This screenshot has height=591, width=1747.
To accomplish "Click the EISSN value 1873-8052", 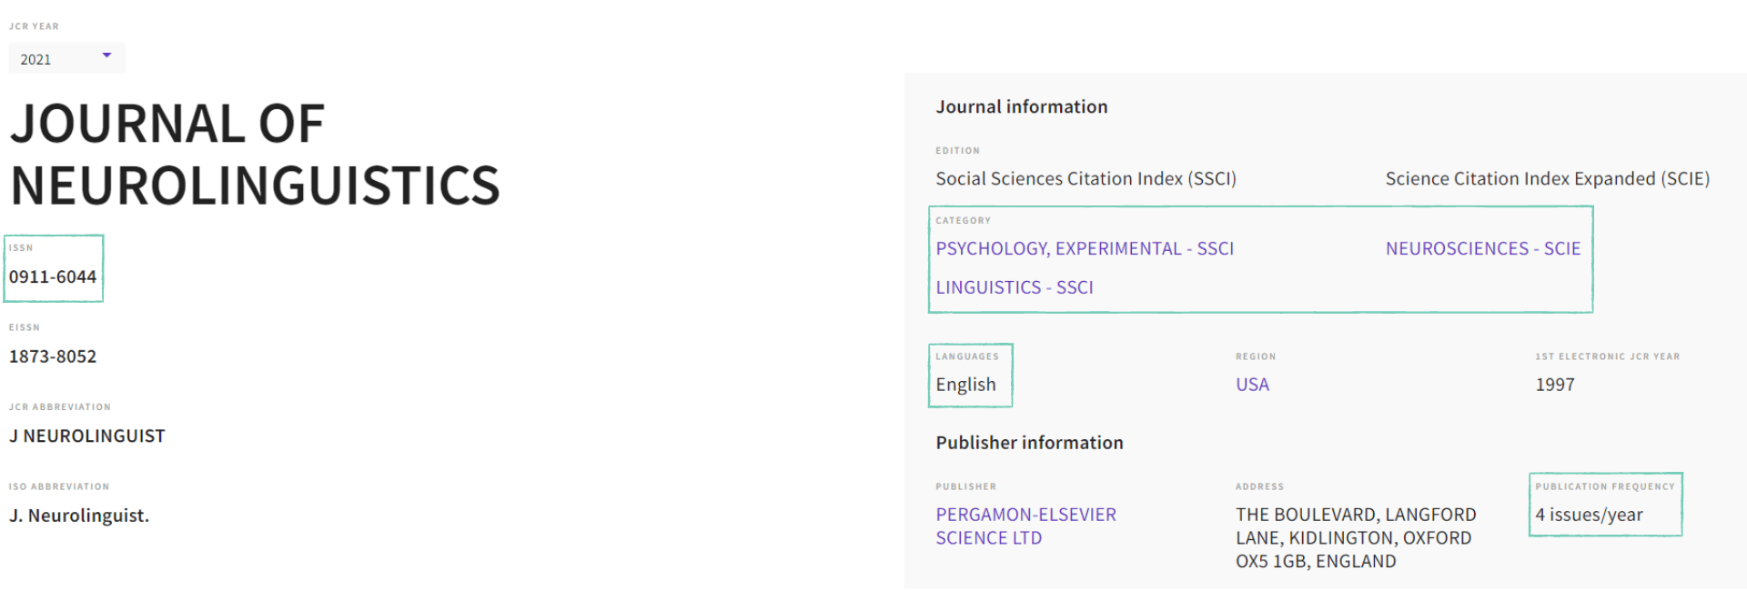I will [53, 356].
